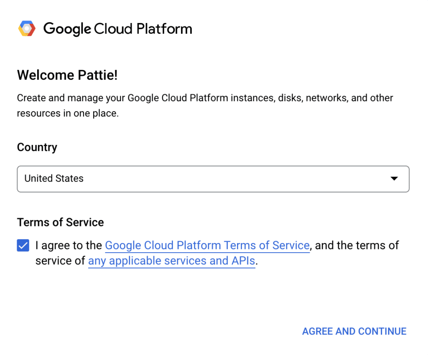428x355 pixels.
Task: Follow the 'any applicable services and APIs' link
Action: click(171, 261)
